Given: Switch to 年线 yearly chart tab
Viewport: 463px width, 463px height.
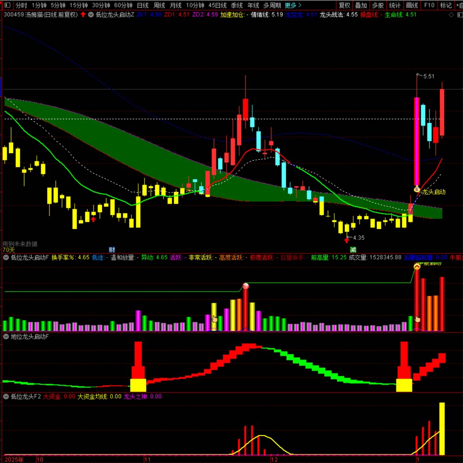Looking at the screenshot, I should 253,5.
